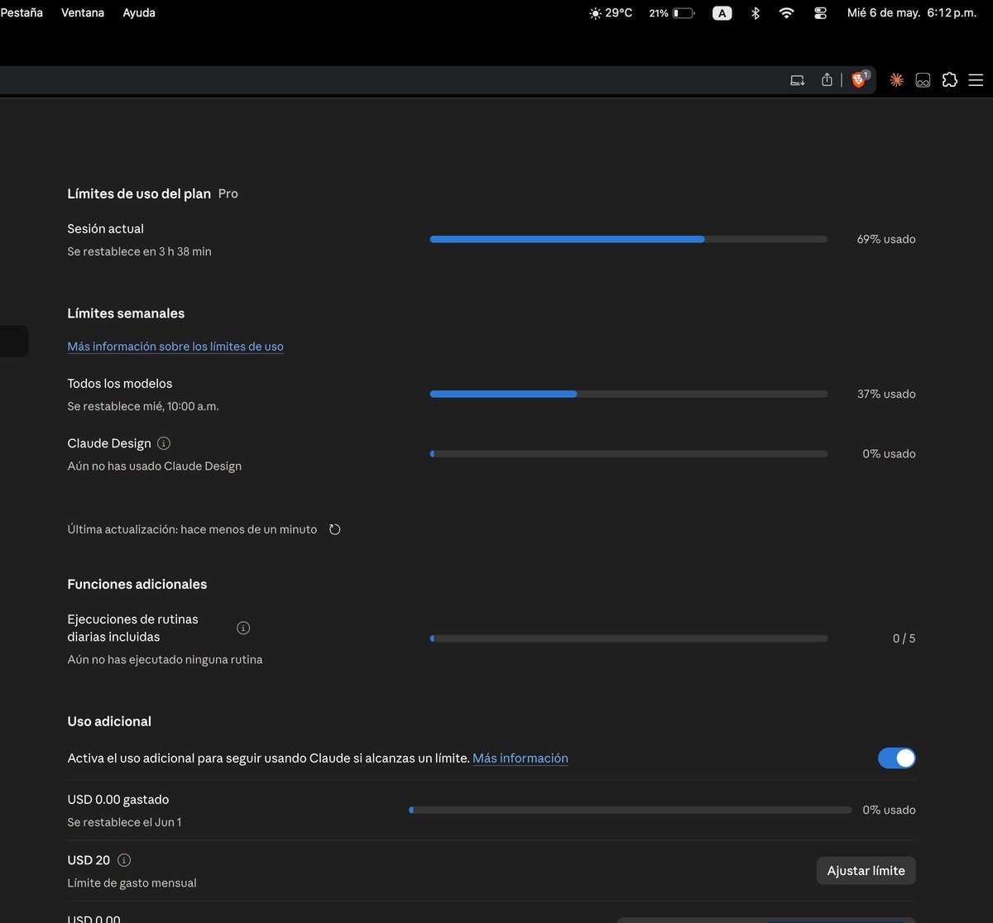Open the Ayuda menu
993x923 pixels.
click(139, 13)
